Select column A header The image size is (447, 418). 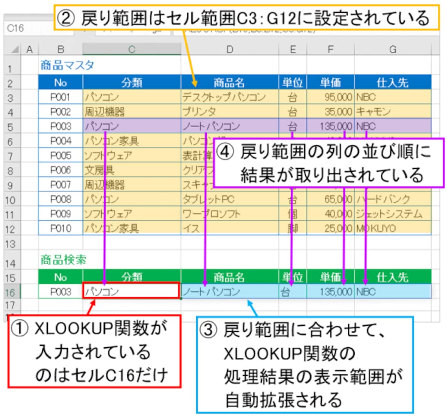pos(29,49)
